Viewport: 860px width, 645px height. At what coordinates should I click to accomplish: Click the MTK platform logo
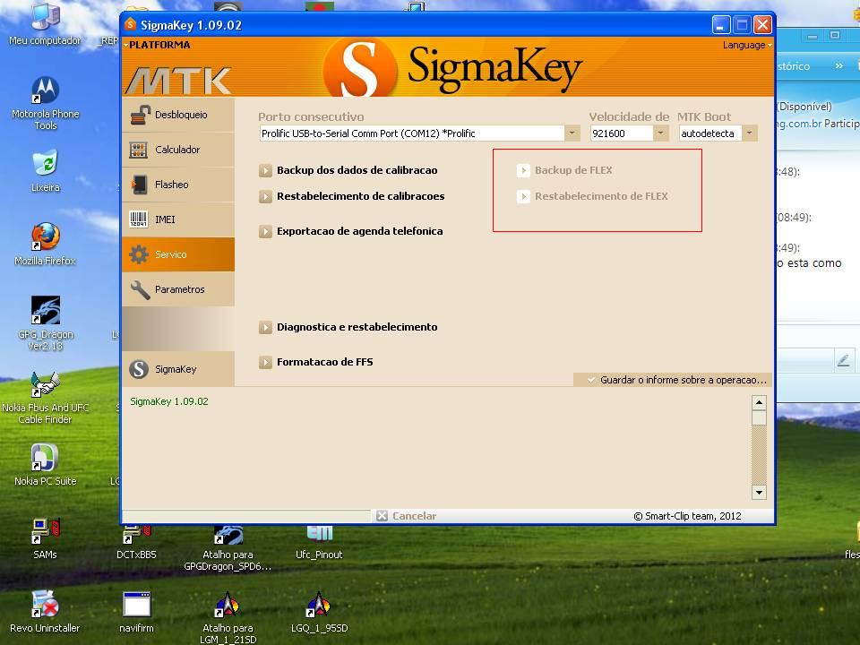[x=179, y=82]
